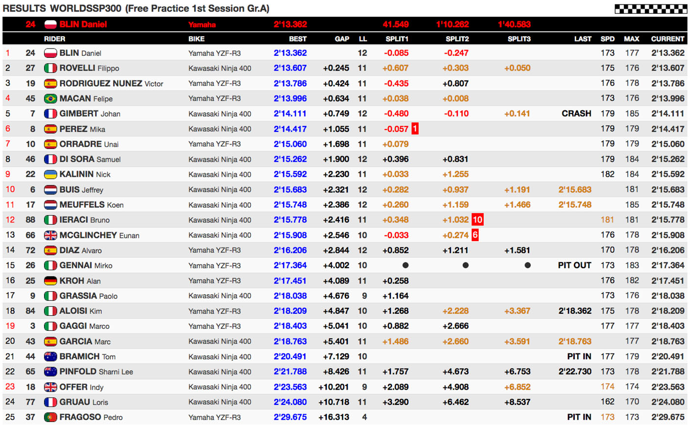Click the checkered flag icon
Viewport: 690px width, 425px height.
(651, 8)
